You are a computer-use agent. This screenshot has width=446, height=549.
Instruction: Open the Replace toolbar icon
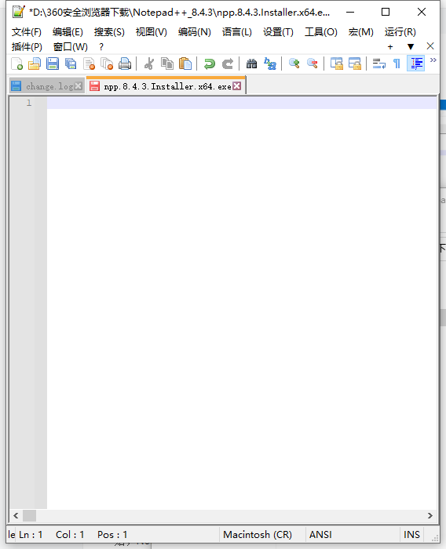[x=270, y=64]
